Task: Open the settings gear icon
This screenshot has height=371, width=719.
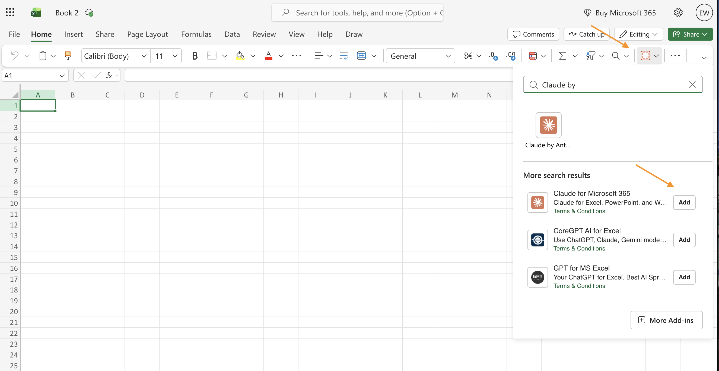Action: pos(678,12)
